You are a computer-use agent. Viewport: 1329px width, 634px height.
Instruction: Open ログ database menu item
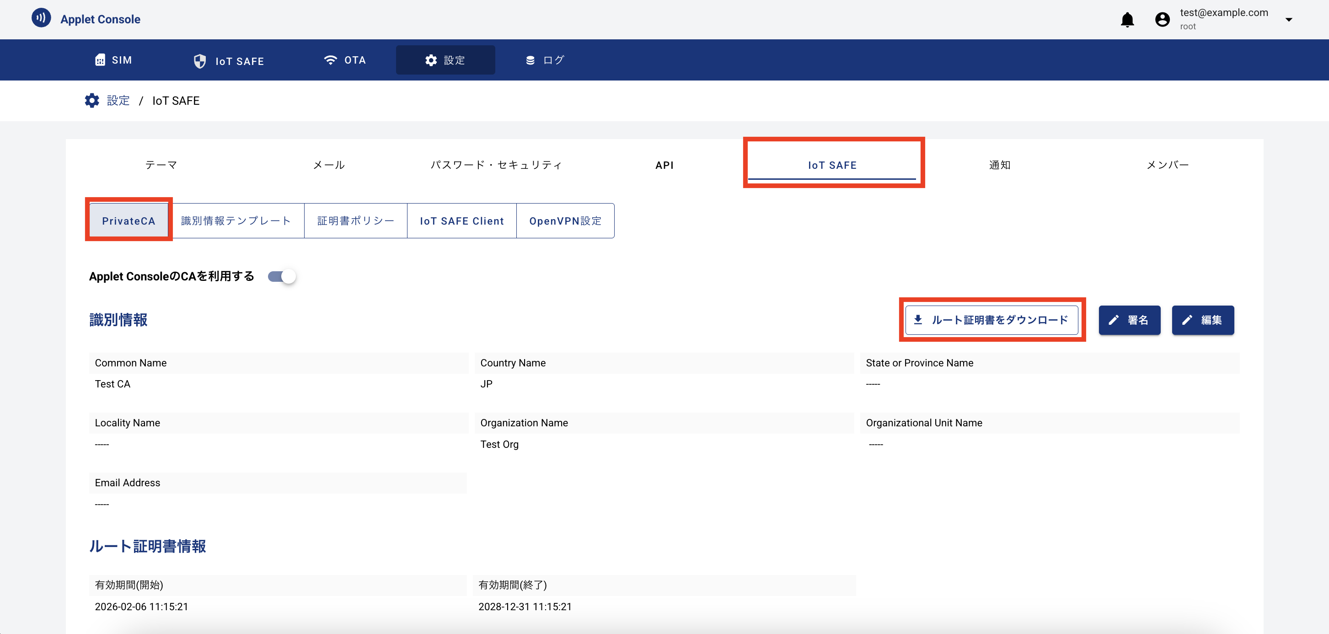click(545, 60)
